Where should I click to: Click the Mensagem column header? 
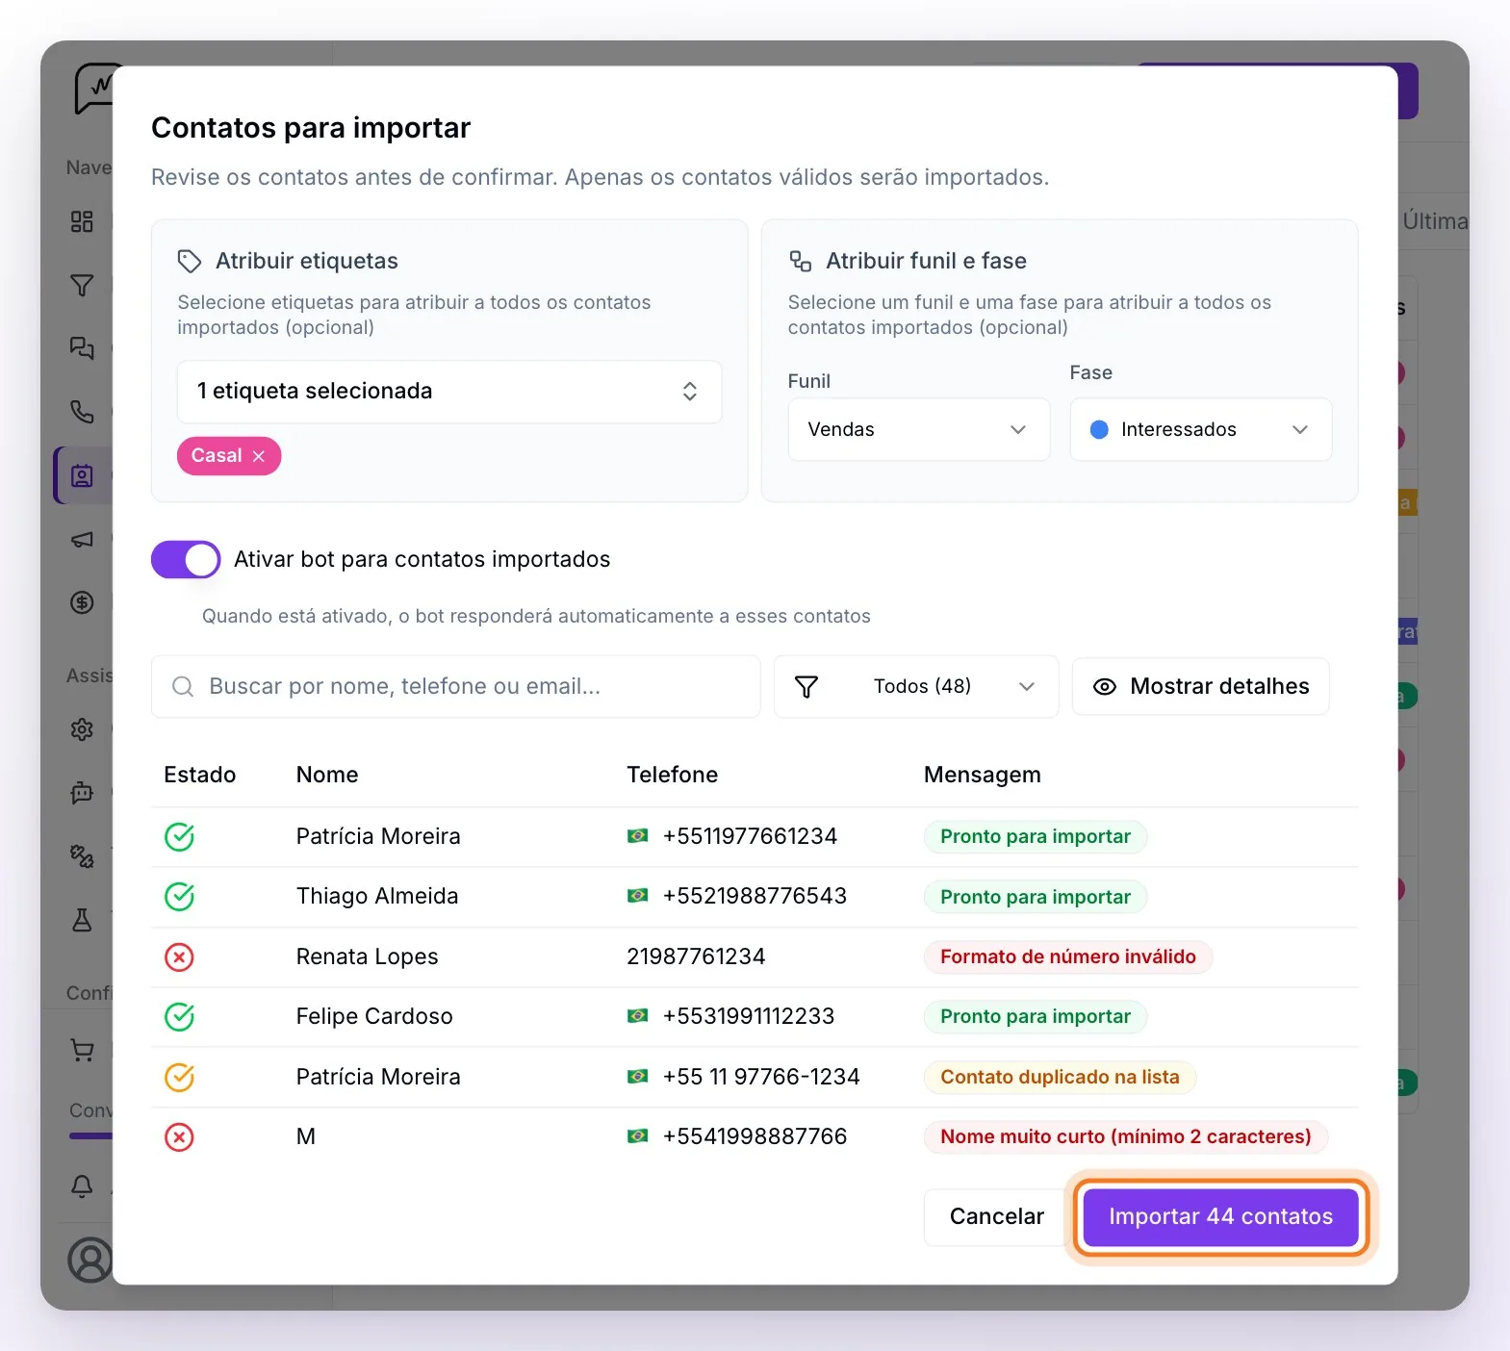pyautogui.click(x=982, y=775)
